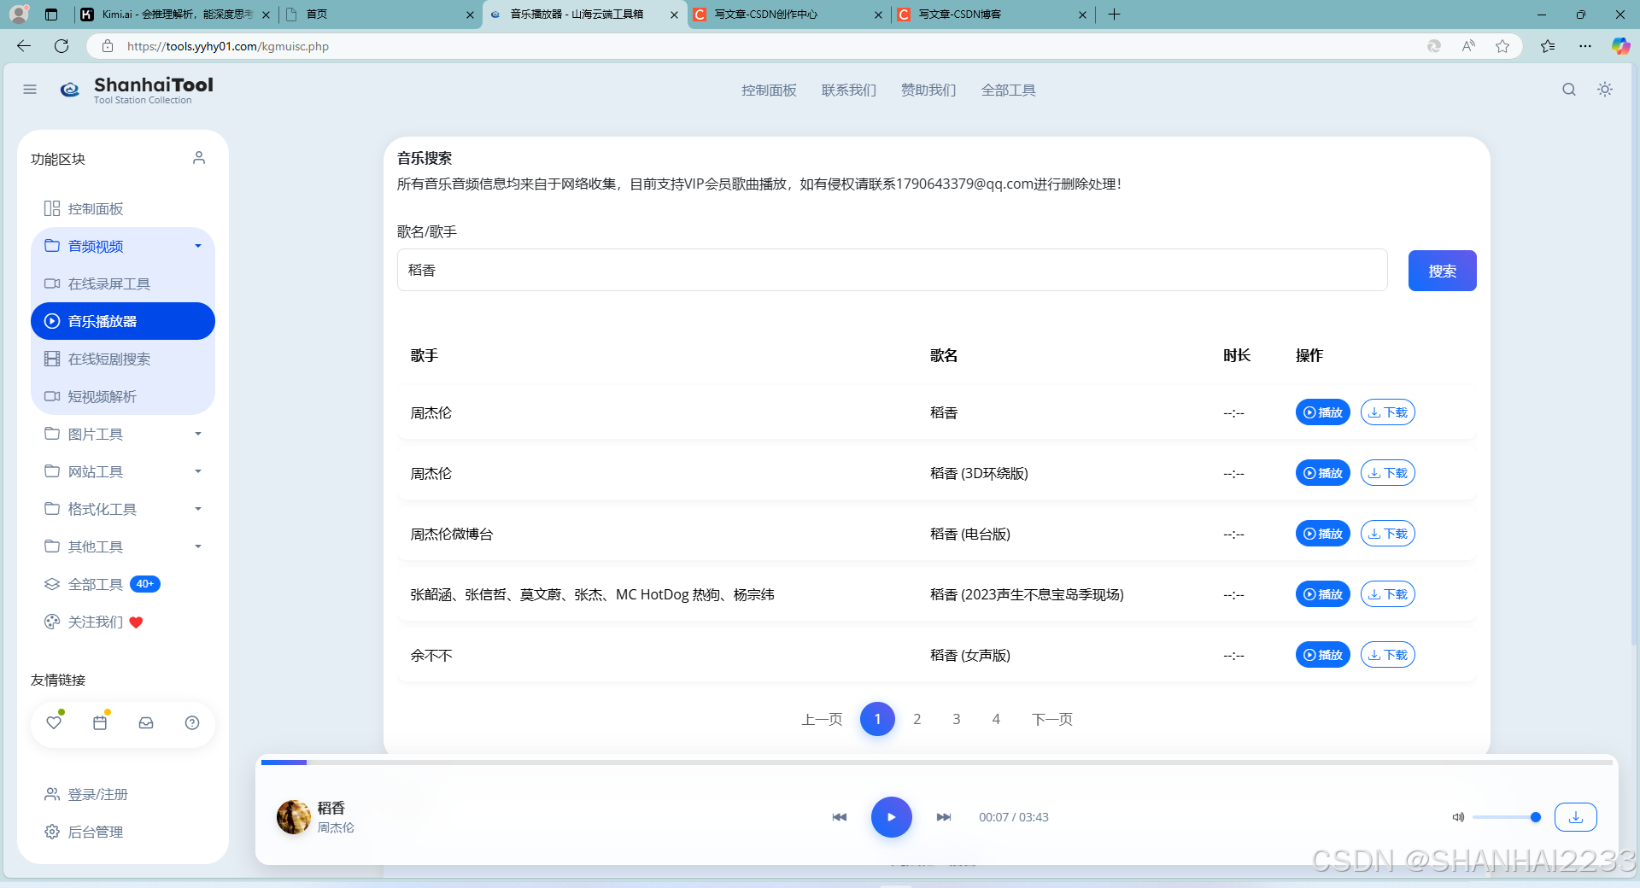Image resolution: width=1640 pixels, height=888 pixels.
Task: Click the player play button
Action: (x=892, y=817)
